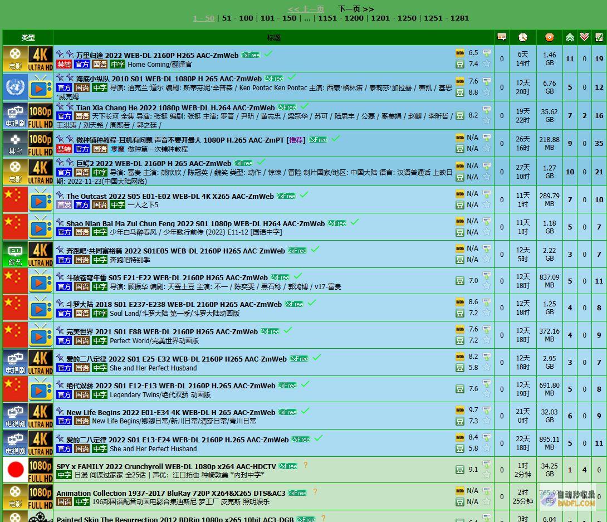Screen dimensions: 607x522
Task: Sort by leechers red down-arrows icon
Action: [585, 37]
